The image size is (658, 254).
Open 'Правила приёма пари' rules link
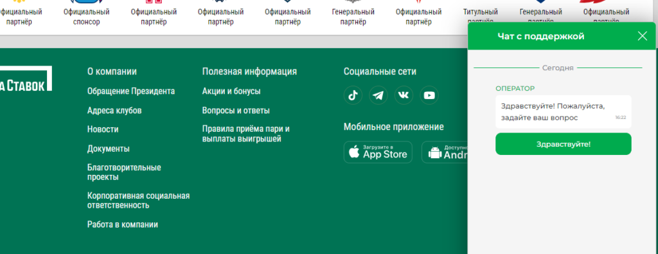[x=246, y=134]
